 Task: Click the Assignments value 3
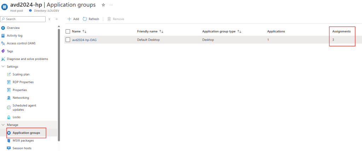coord(333,40)
